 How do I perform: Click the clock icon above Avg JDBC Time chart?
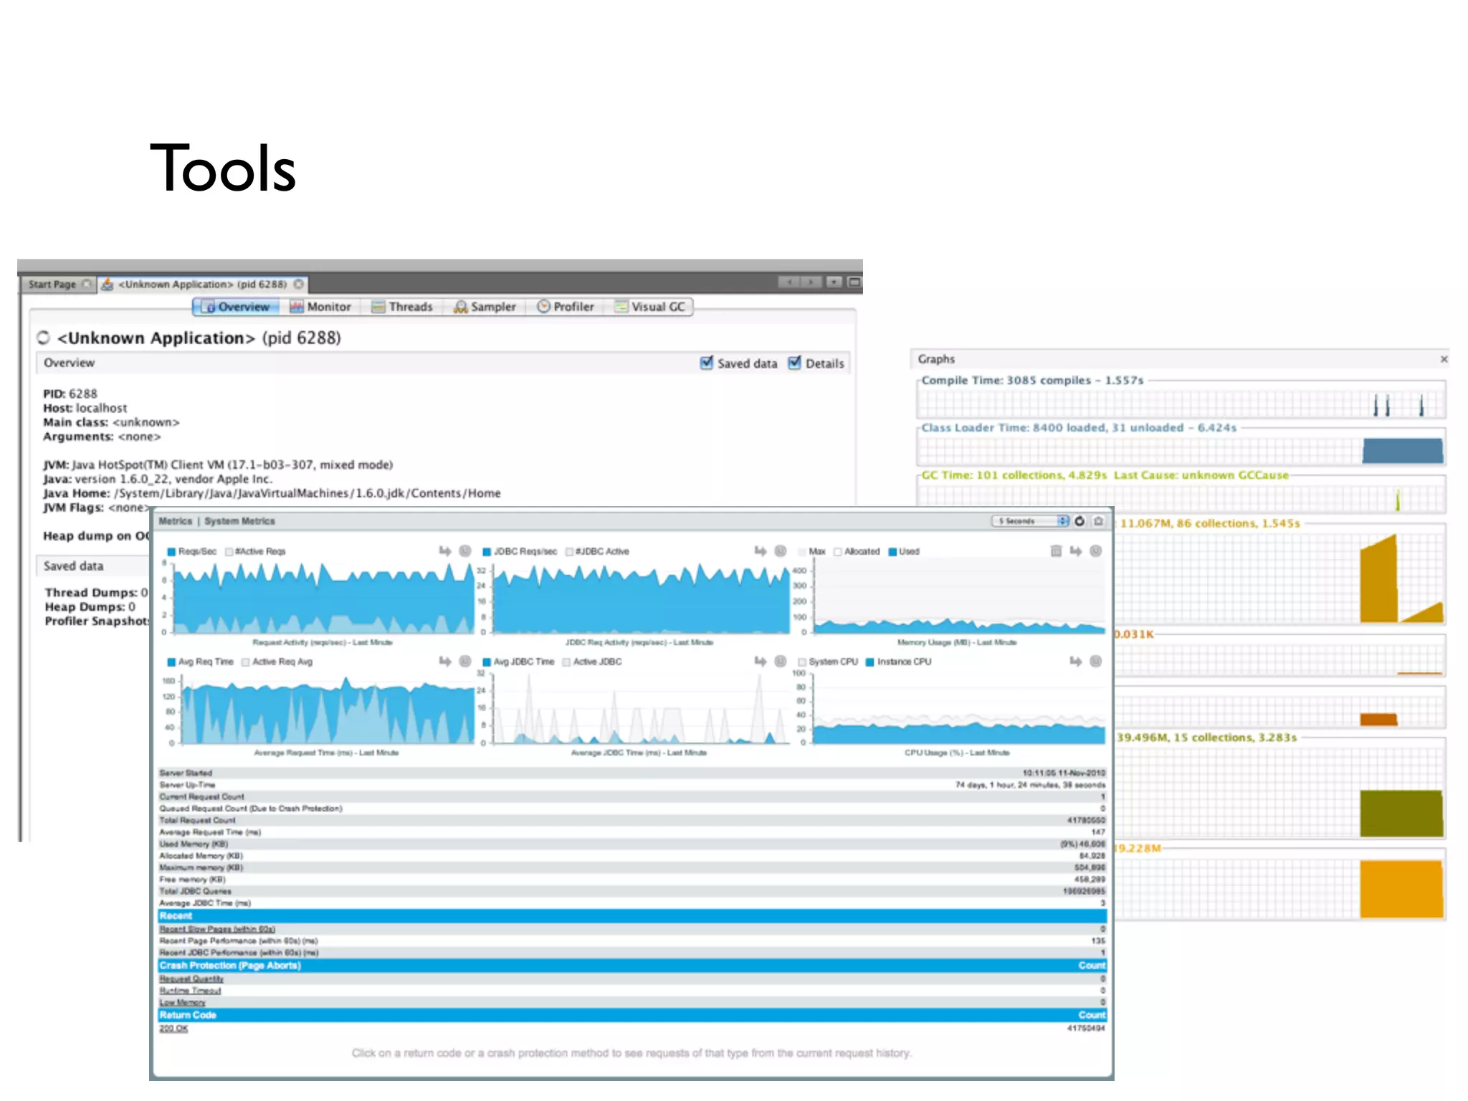pos(781,661)
